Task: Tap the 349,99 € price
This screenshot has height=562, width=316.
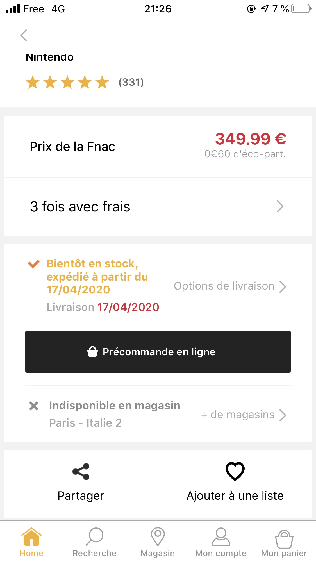Action: [x=251, y=139]
